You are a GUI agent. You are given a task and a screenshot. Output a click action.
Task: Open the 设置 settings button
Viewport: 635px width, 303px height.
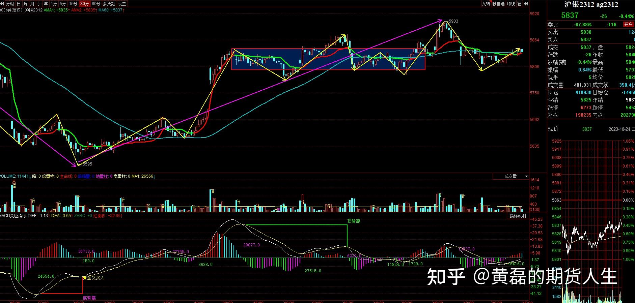tap(122, 4)
